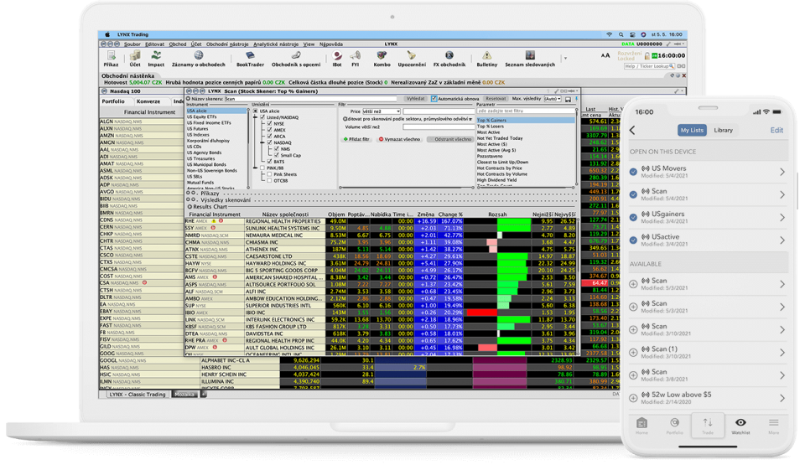Open Spotlight search in the menu bar

click(x=621, y=34)
